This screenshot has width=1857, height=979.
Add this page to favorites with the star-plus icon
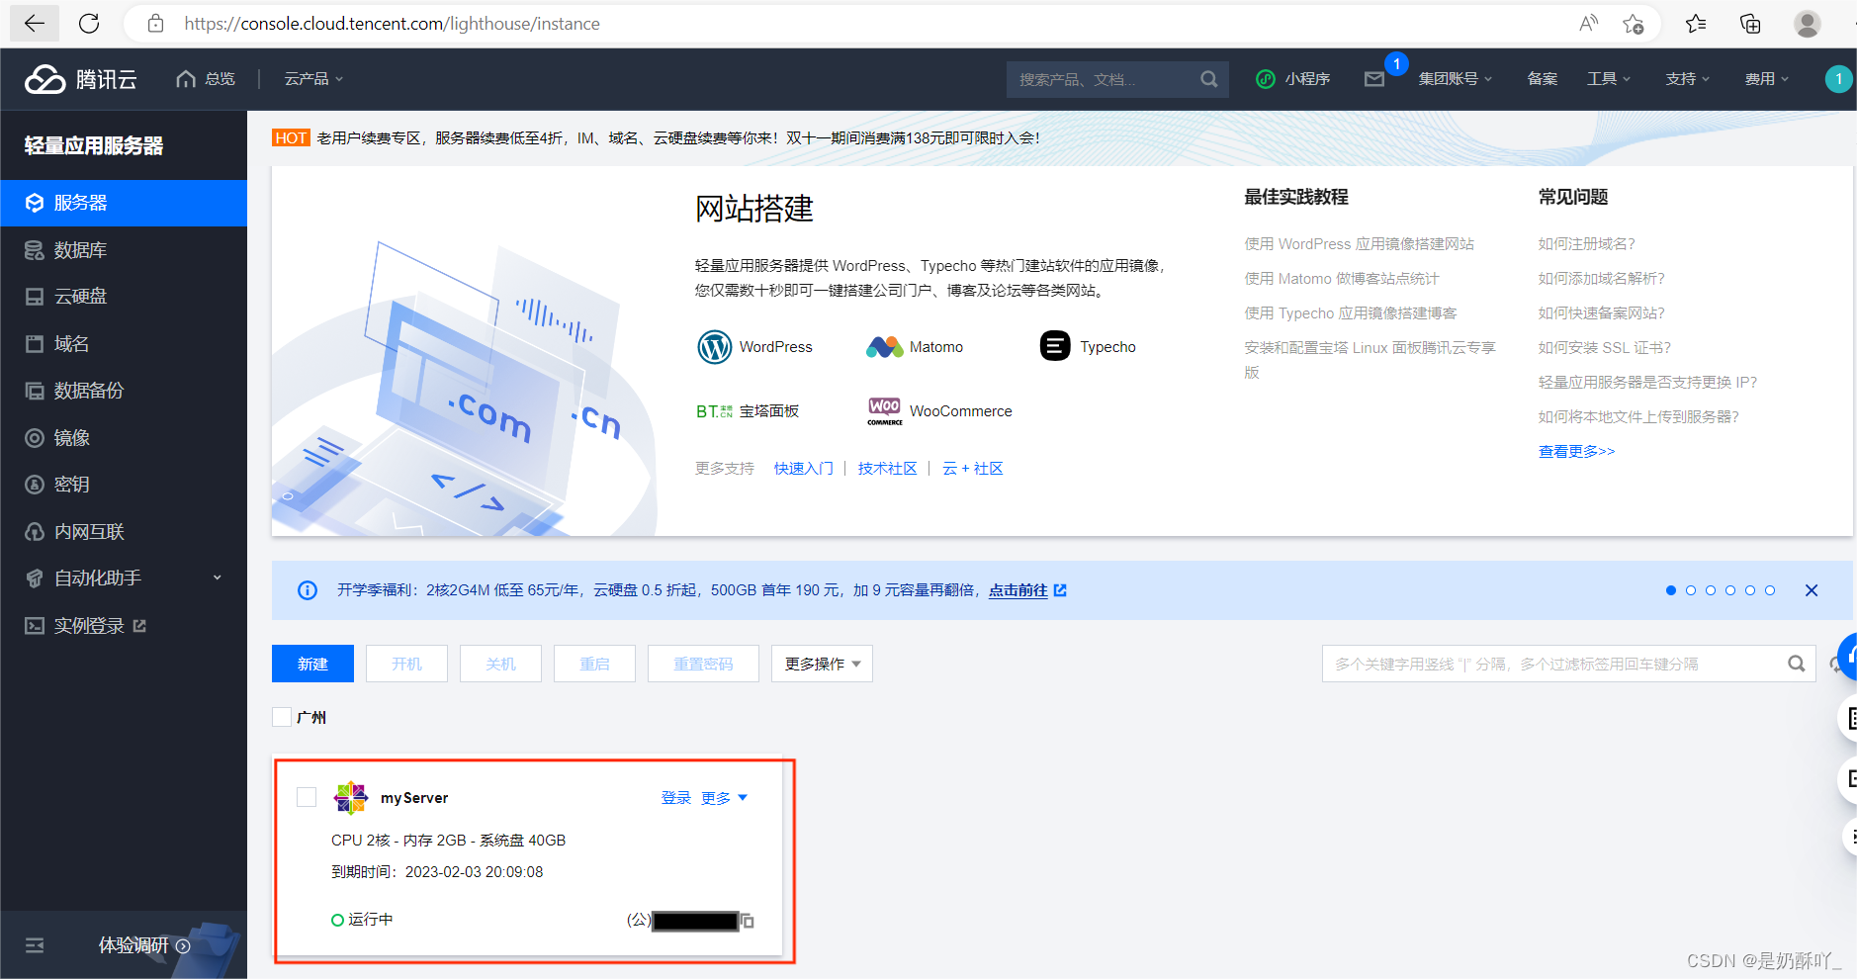(1634, 24)
